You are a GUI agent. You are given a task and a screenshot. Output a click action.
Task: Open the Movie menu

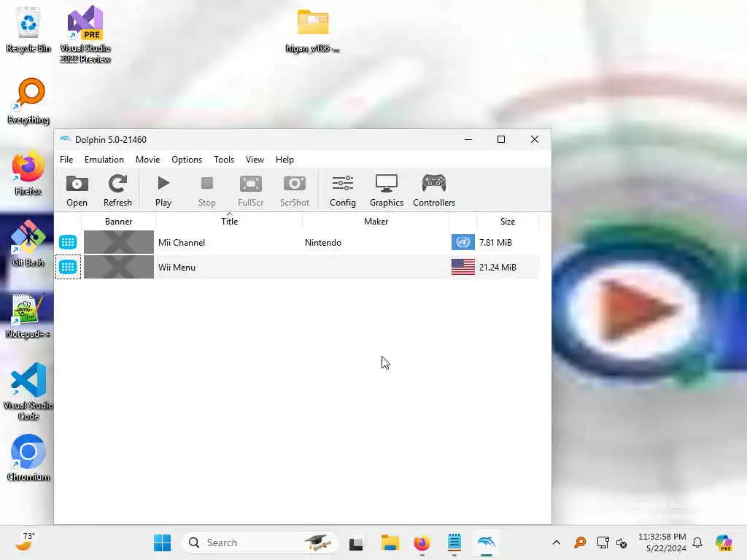(147, 160)
